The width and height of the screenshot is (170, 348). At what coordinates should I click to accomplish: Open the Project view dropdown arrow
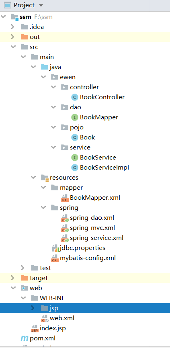[41, 5]
